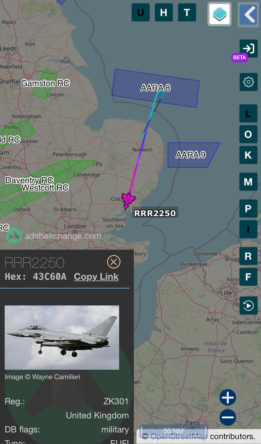Open the map layers selector icon
261x444 pixels.
click(x=220, y=14)
